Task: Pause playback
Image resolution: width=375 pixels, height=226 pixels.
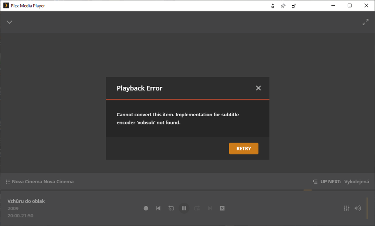Action: (x=184, y=208)
